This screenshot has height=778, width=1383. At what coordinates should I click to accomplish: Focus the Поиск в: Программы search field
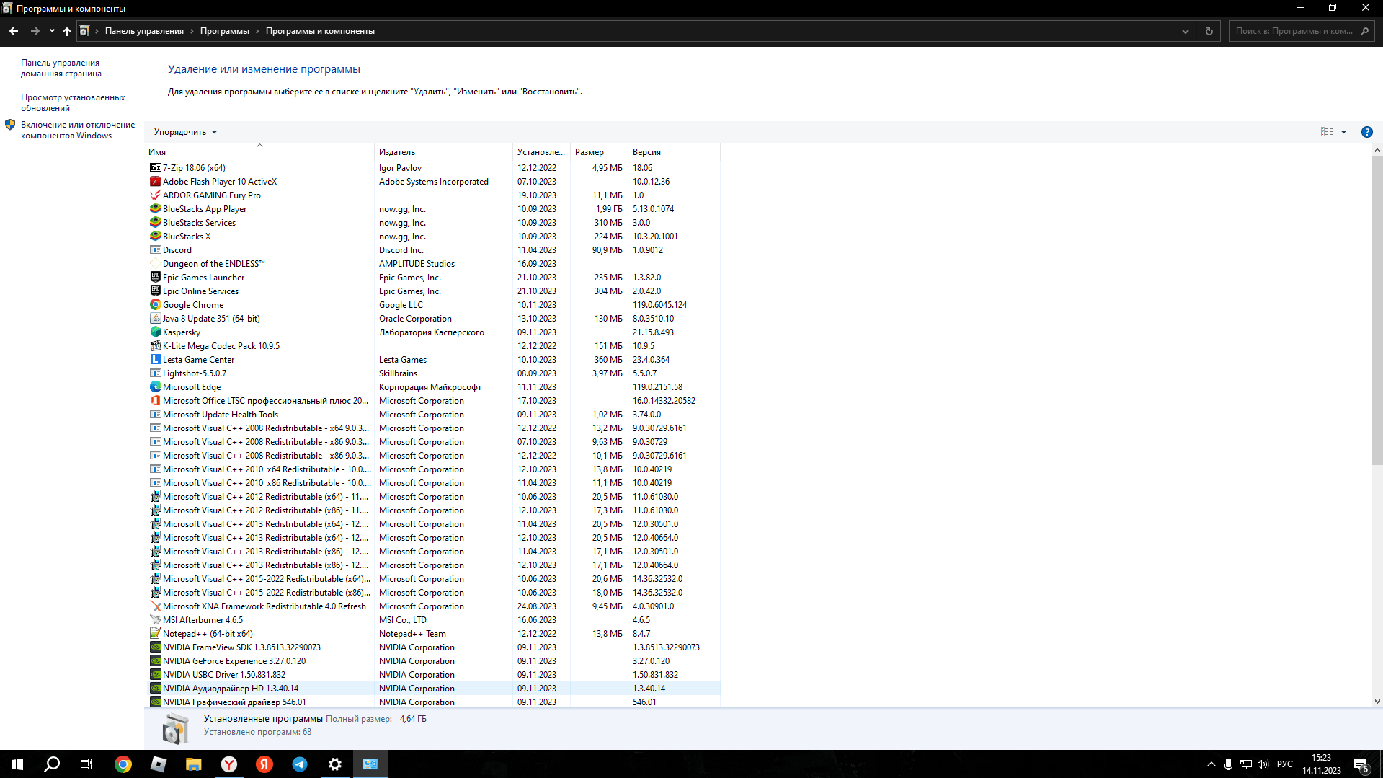point(1301,31)
